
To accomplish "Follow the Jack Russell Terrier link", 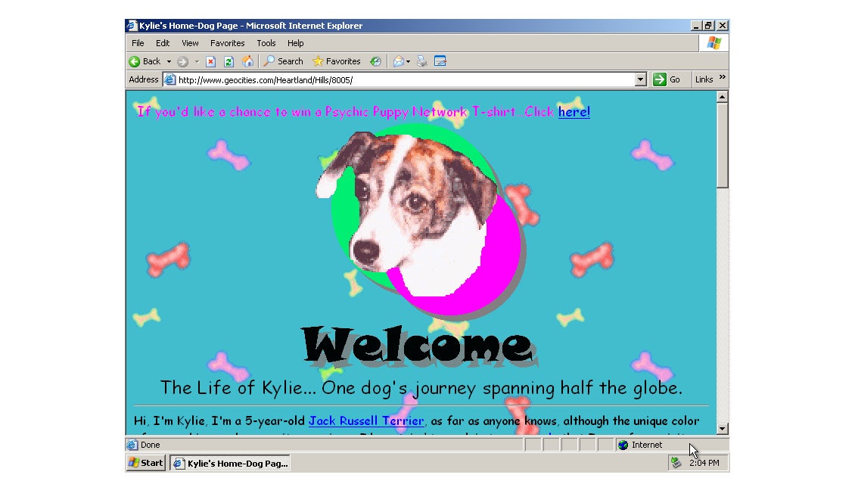I will click(366, 421).
